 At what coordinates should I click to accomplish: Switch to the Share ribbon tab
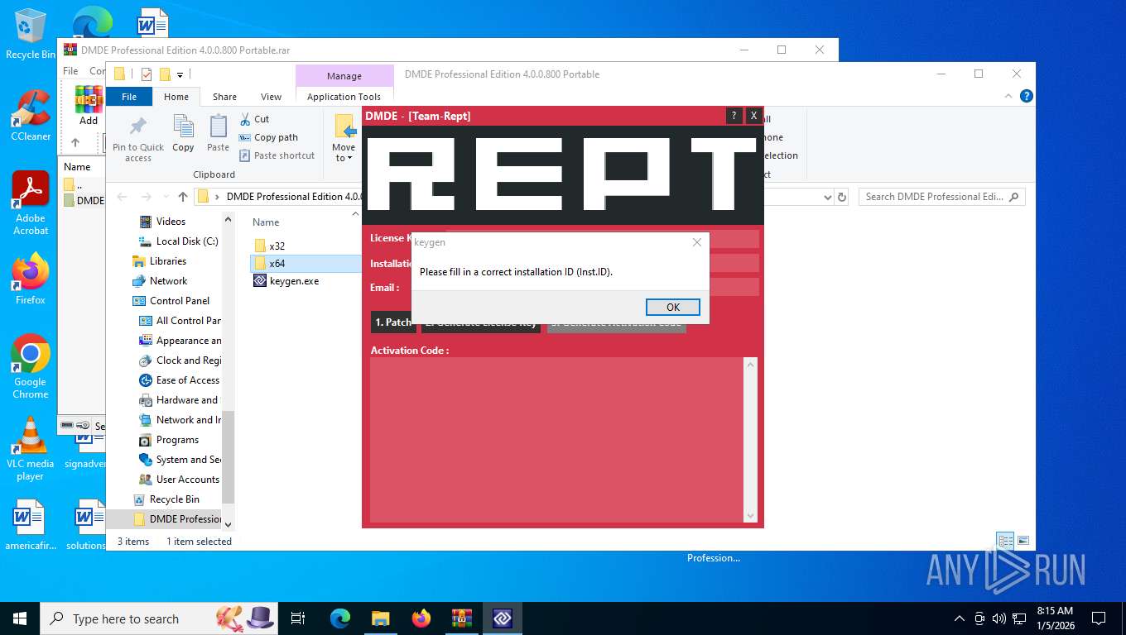pos(224,97)
